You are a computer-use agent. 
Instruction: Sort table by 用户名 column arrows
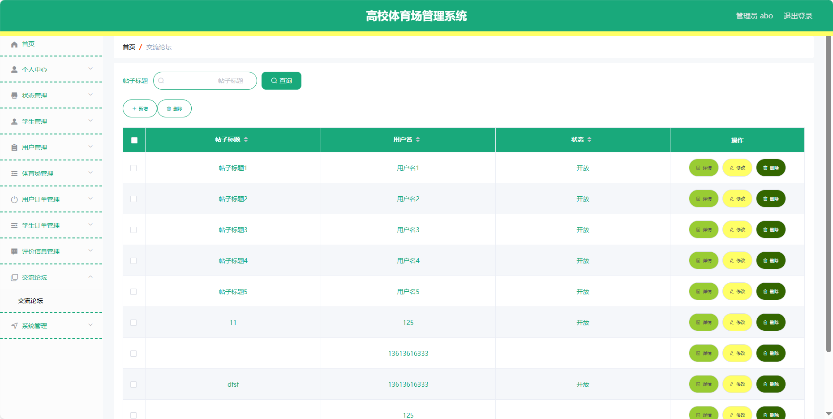tap(418, 140)
